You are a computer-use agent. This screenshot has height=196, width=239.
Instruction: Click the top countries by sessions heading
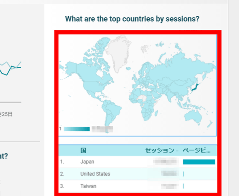click(132, 19)
